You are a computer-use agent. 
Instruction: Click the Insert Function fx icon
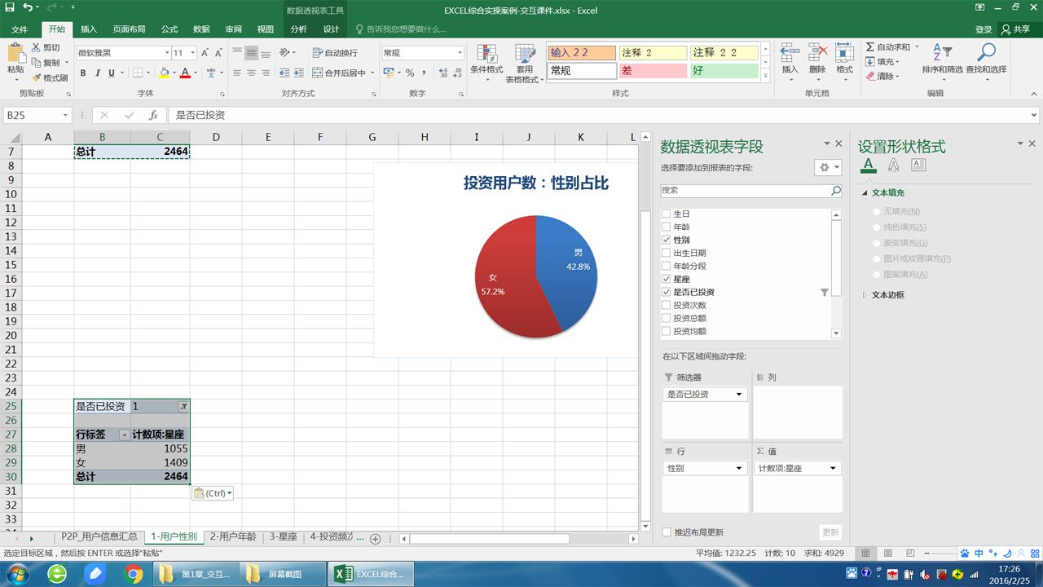153,115
